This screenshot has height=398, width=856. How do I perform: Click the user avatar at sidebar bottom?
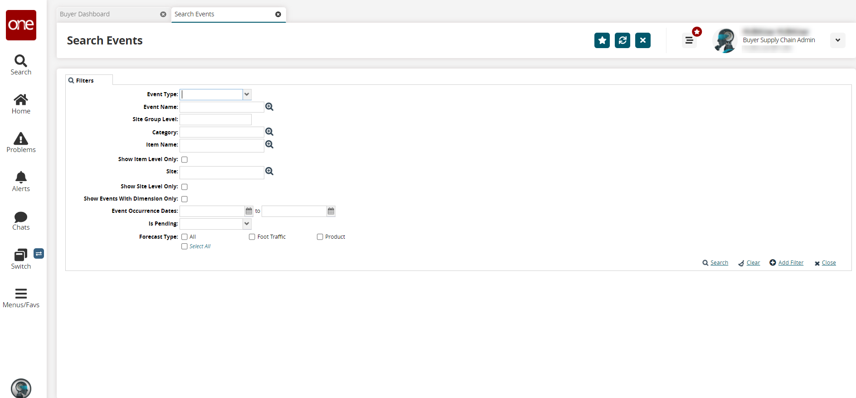[21, 388]
